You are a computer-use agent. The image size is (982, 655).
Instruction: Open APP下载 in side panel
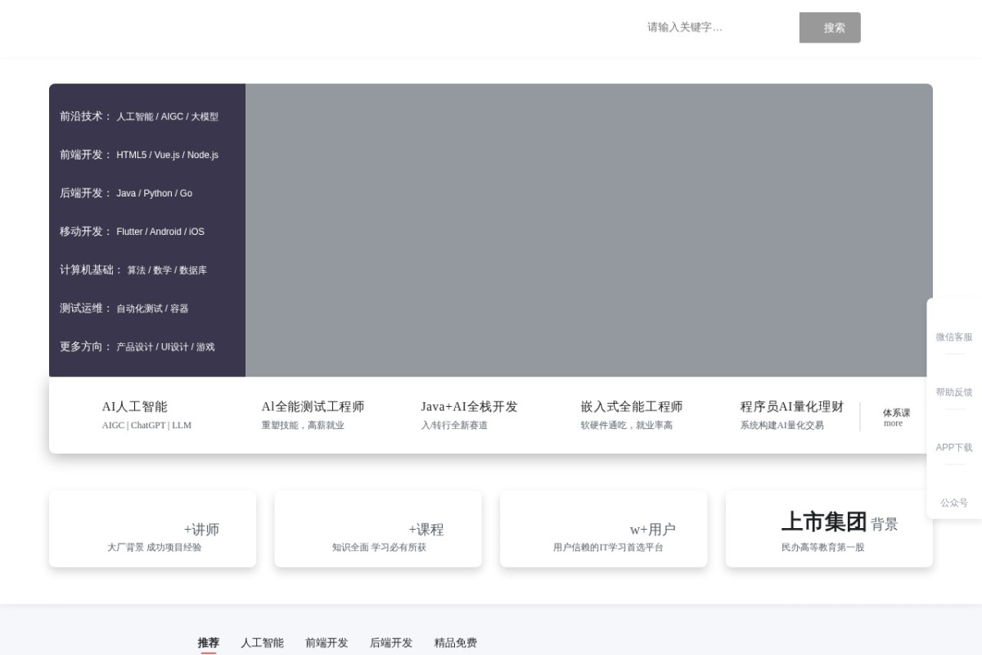[954, 448]
